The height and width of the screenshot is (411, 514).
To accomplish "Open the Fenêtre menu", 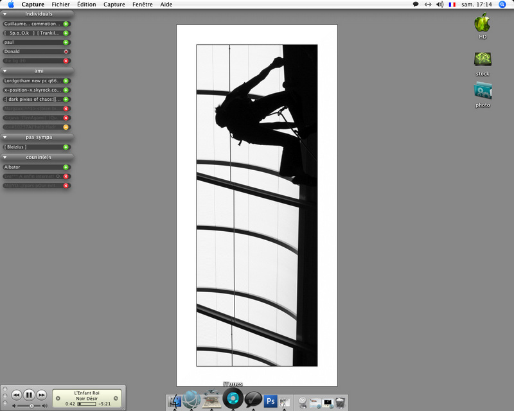I will [143, 4].
